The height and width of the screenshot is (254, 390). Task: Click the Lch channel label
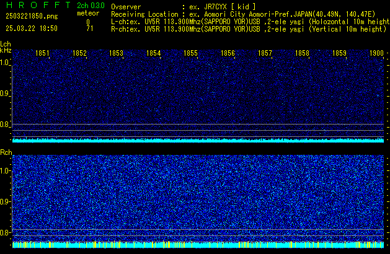(x=6, y=44)
